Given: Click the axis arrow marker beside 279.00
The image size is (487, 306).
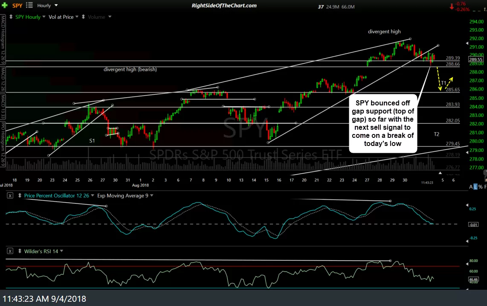Looking at the screenshot, I should [467, 152].
